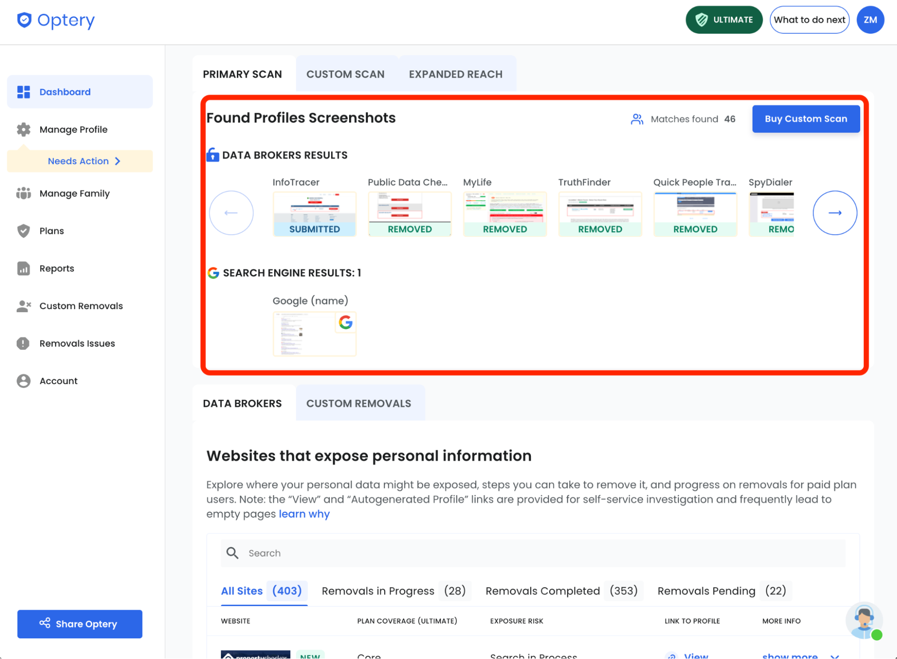
Task: Select the Data Brokers tab
Action: (242, 403)
